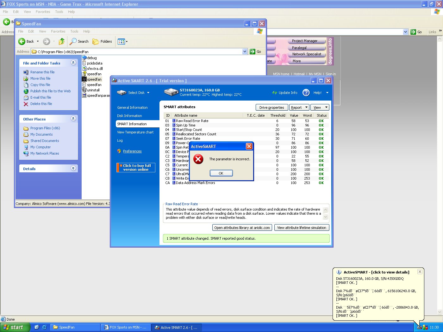This screenshot has width=443, height=332.
Task: Click Delete this file
Action: pos(41,104)
